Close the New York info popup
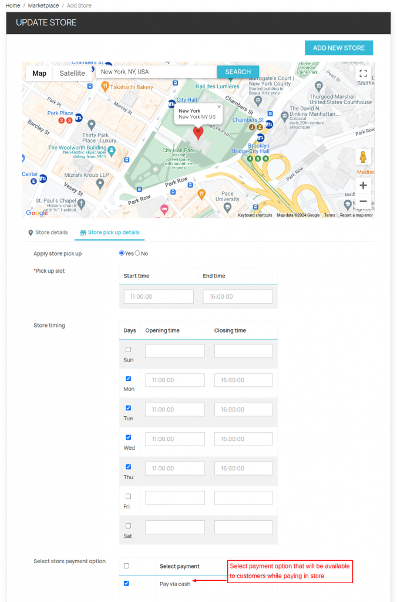Screen dimensions: 397x602 click(x=219, y=107)
